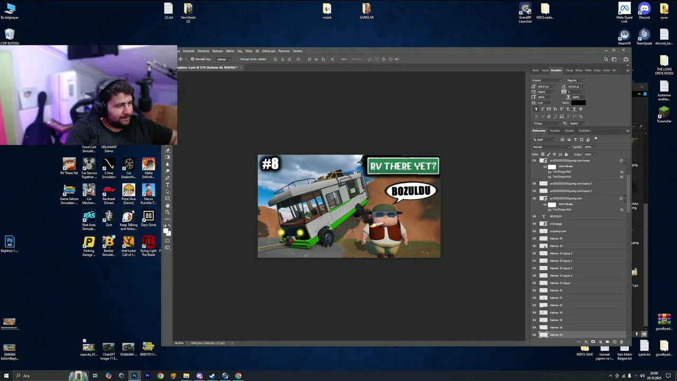677x381 pixels.
Task: Filter layers by adjustment layer icon
Action: point(569,140)
